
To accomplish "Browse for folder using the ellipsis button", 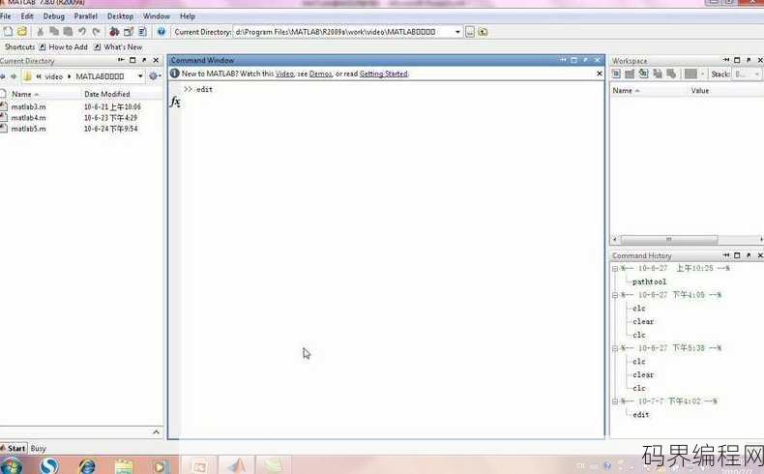I will [470, 32].
